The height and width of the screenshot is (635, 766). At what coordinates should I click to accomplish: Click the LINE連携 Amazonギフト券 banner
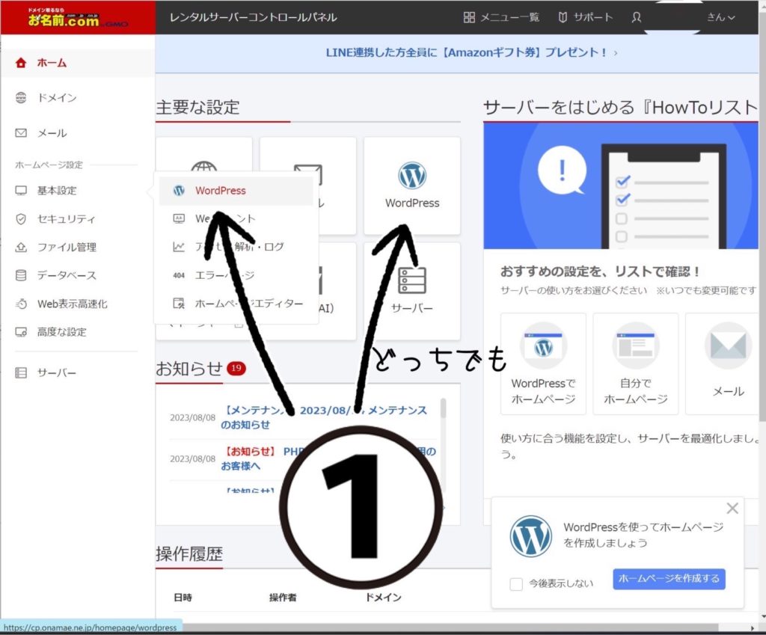[471, 53]
